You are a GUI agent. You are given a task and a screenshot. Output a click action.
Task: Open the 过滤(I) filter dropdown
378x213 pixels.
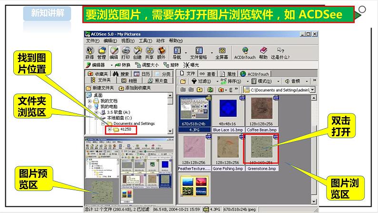click(217, 81)
